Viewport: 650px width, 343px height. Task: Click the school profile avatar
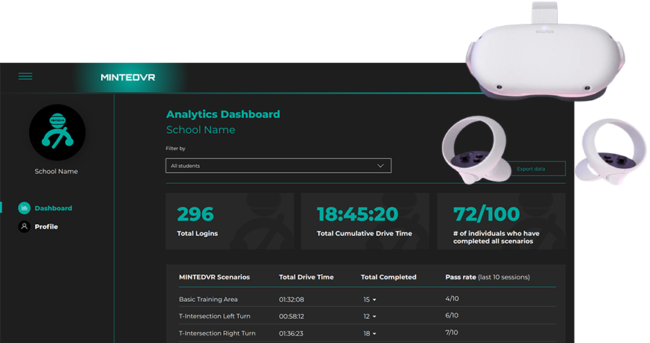57,132
